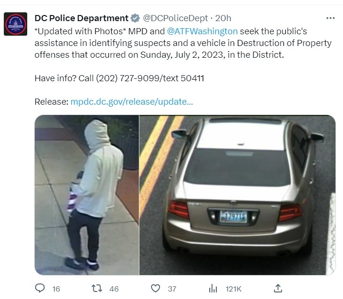View analytics via the bar chart icon
The width and height of the screenshot is (343, 299).
(213, 288)
